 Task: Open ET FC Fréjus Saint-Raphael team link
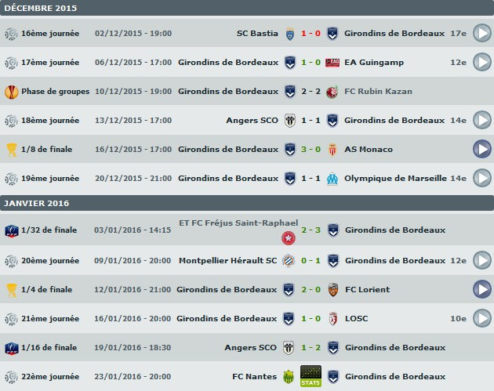click(238, 223)
